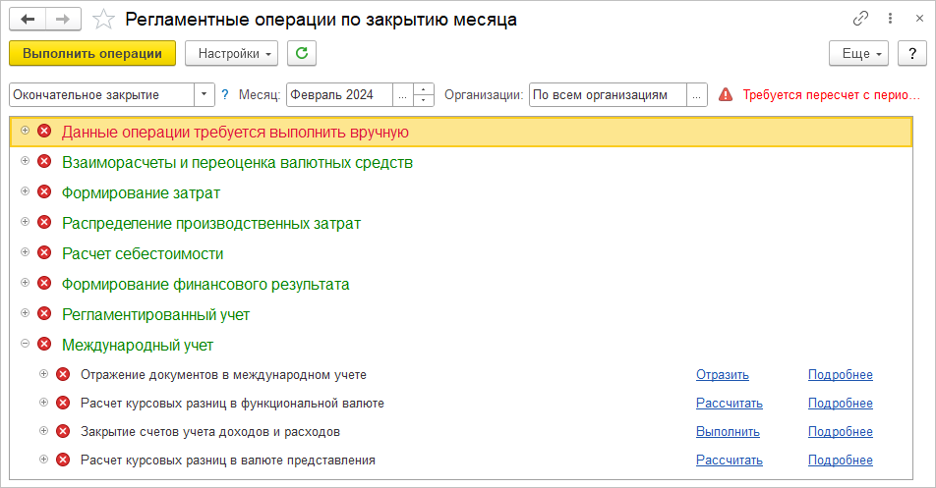Open the vertical dots window menu

pyautogui.click(x=890, y=19)
